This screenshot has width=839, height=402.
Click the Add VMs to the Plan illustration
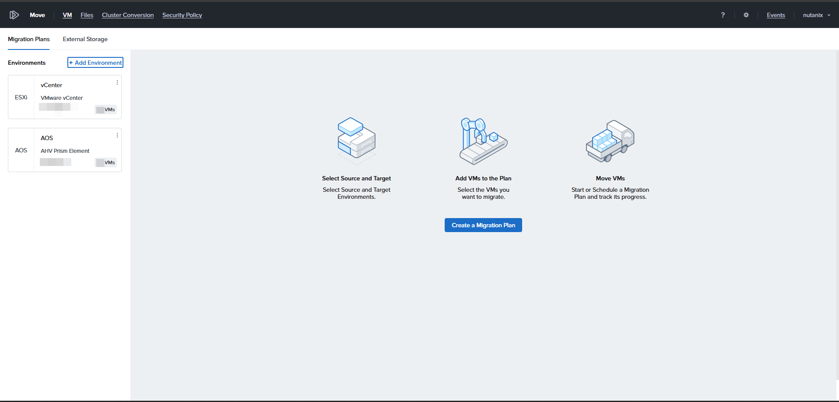click(483, 141)
